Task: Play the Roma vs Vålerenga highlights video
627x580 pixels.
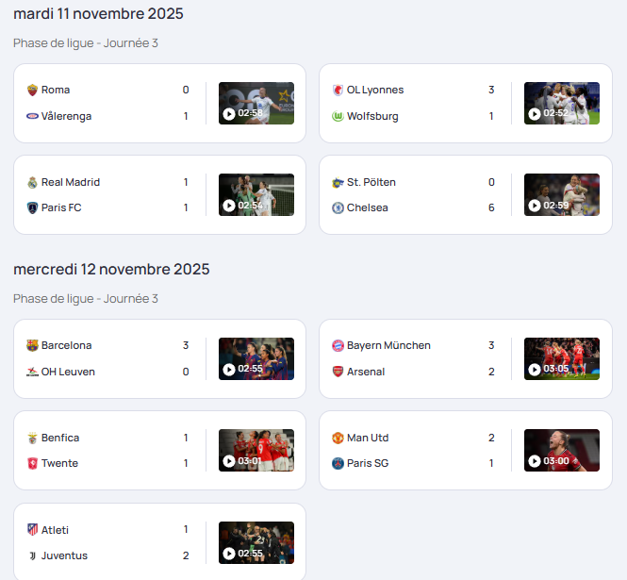Action: pyautogui.click(x=256, y=103)
